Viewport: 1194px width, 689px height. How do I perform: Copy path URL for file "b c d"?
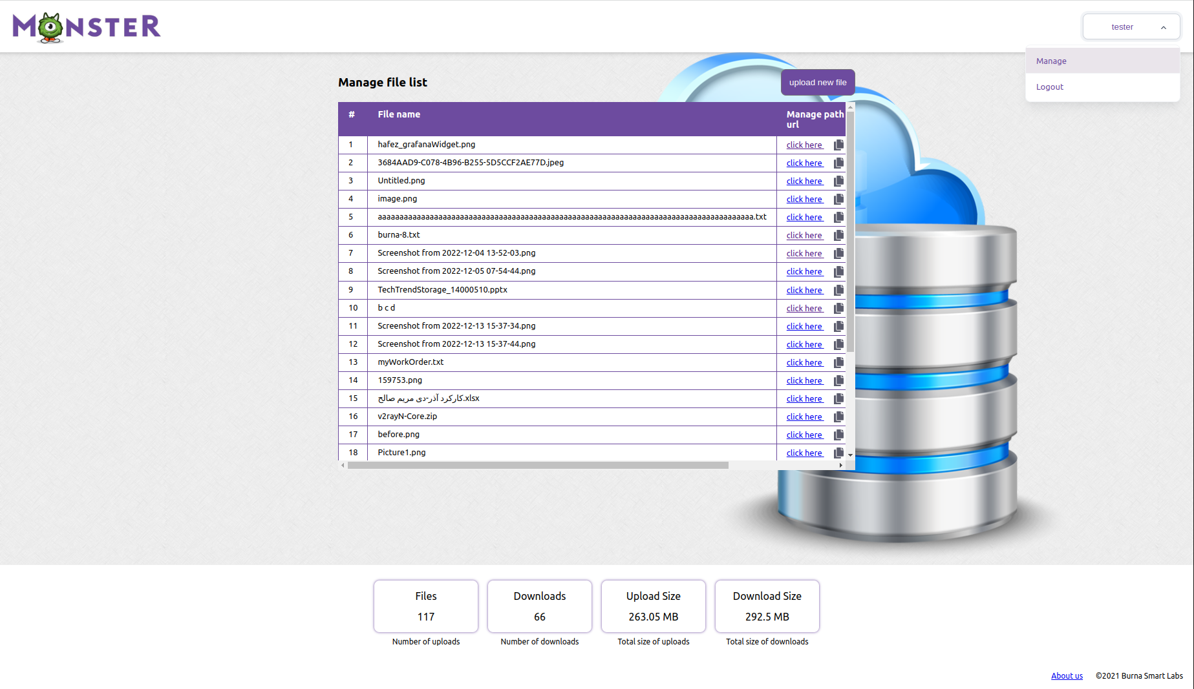coord(838,308)
